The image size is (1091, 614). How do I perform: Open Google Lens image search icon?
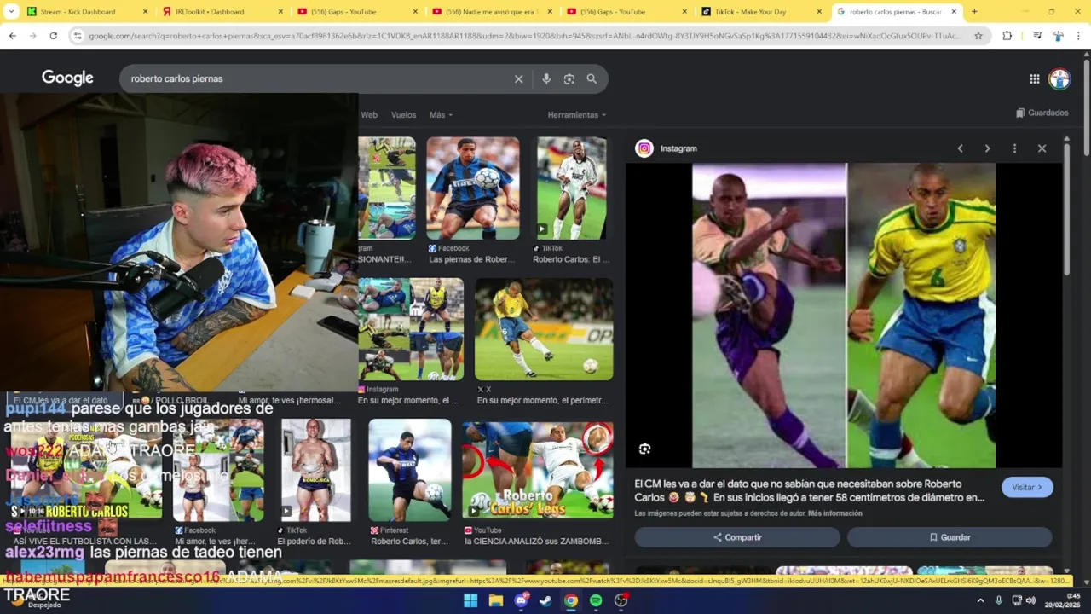click(569, 78)
